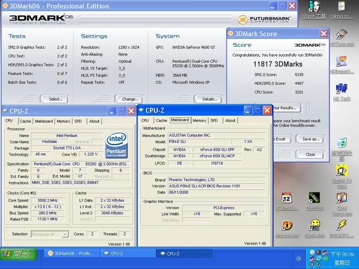Launch the HDInspect desktop shortcut

(x=342, y=65)
